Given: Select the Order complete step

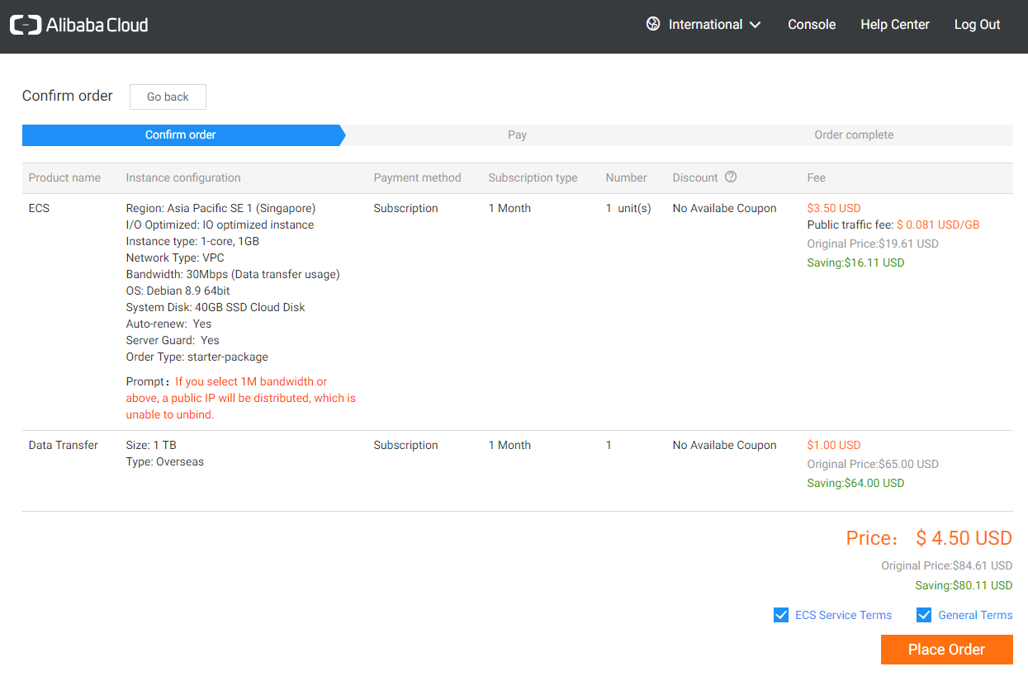Looking at the screenshot, I should coord(854,135).
